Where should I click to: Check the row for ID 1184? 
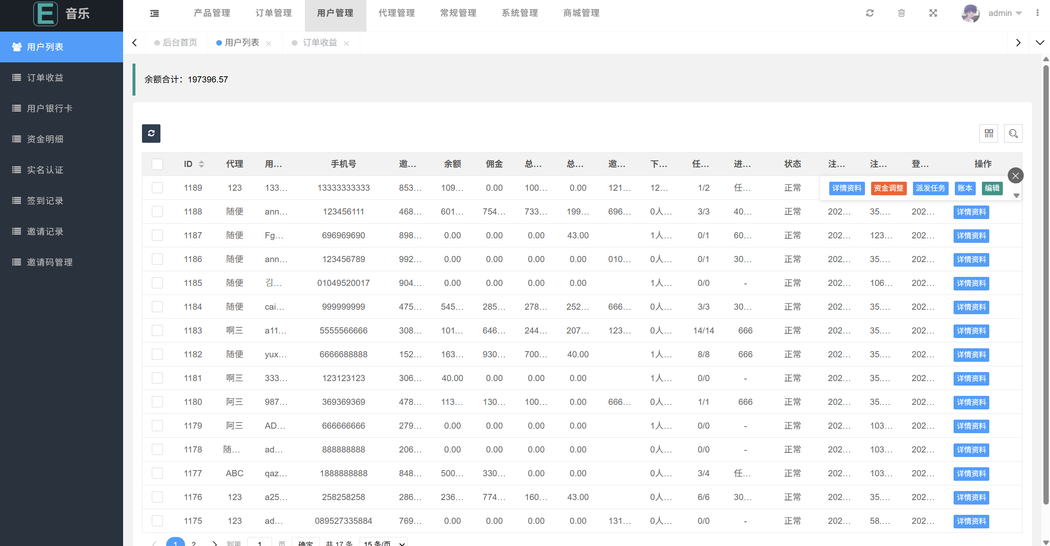coord(157,307)
